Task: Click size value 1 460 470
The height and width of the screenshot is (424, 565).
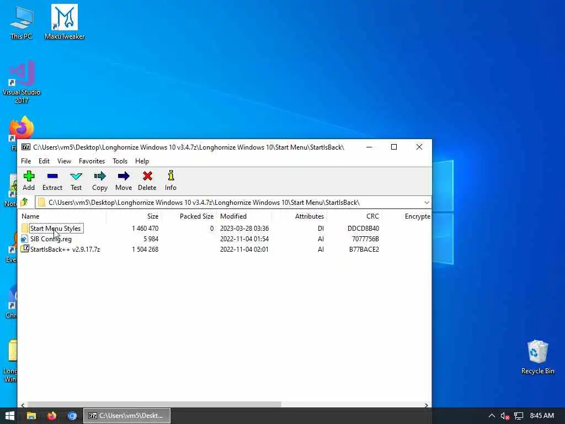Action: pos(145,228)
